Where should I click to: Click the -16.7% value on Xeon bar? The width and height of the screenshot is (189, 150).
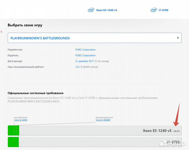[176, 131]
